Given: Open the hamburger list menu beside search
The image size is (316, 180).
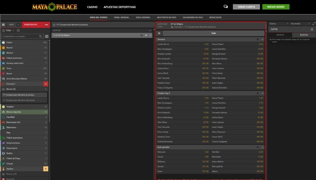Looking at the screenshot, I should click(x=47, y=37).
